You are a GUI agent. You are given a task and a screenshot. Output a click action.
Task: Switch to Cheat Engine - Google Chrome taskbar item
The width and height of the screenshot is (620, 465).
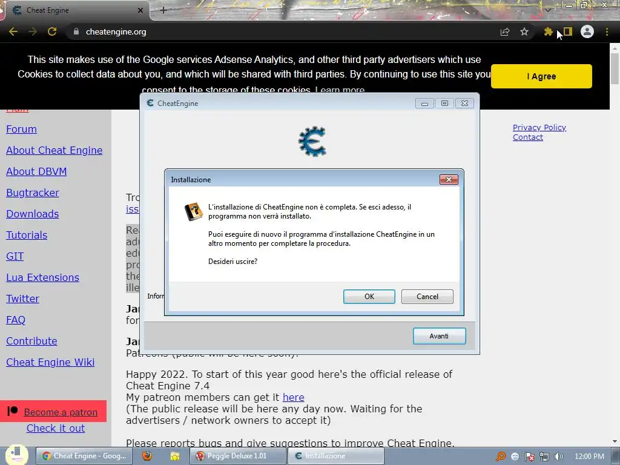click(x=84, y=456)
